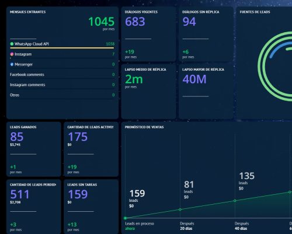292x234 pixels.
Task: Click the Instagram icon in message sources
Action: pos(12,54)
